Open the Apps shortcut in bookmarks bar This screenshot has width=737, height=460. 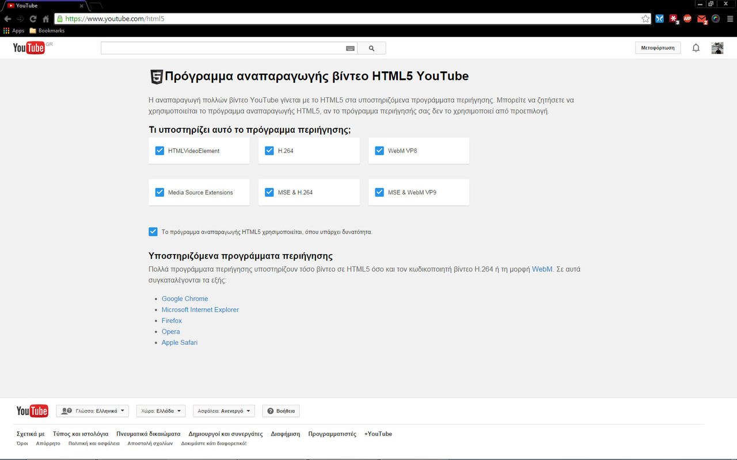tap(14, 30)
